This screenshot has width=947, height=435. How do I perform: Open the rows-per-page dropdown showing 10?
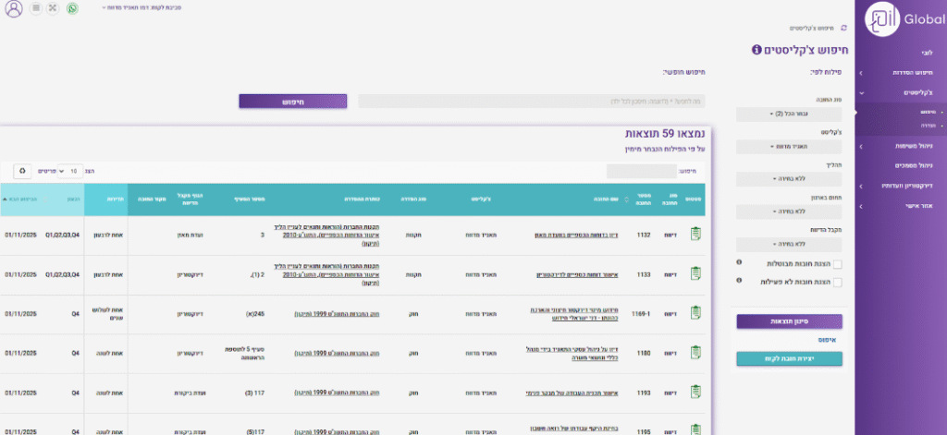(68, 171)
